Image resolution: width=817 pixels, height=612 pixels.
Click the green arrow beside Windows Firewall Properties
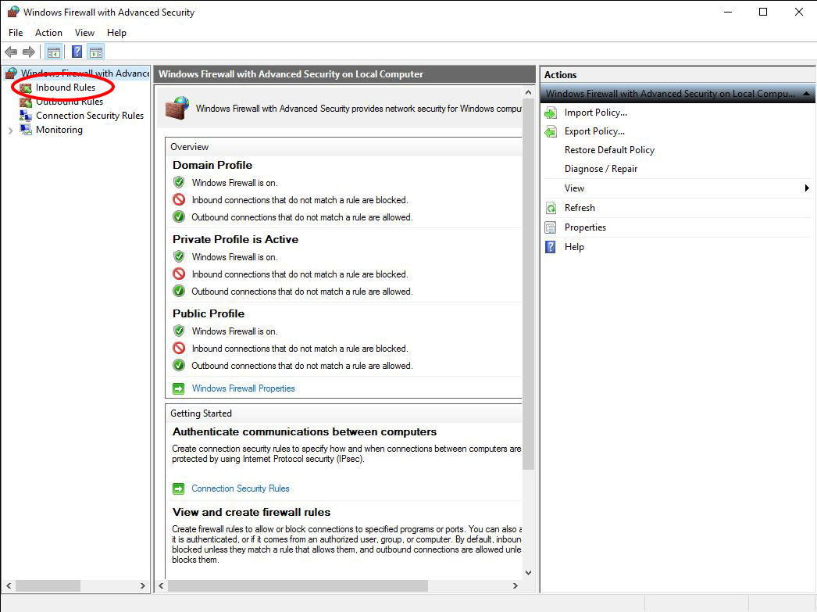pos(178,389)
